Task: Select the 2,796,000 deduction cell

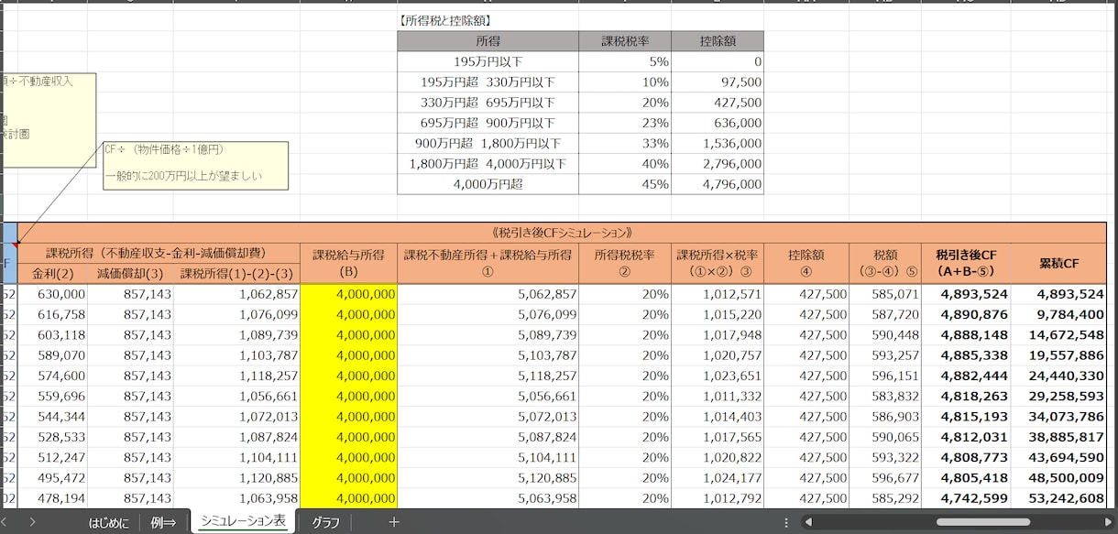Action: (718, 163)
